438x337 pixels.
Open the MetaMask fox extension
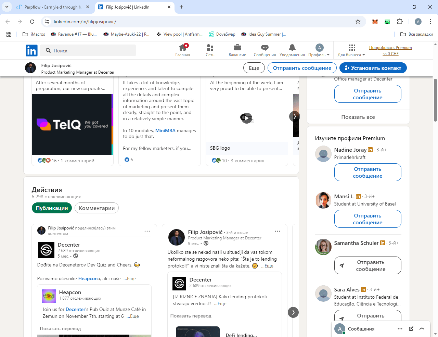[375, 22]
